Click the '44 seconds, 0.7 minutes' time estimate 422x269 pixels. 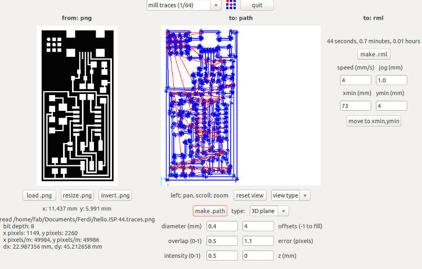point(374,41)
